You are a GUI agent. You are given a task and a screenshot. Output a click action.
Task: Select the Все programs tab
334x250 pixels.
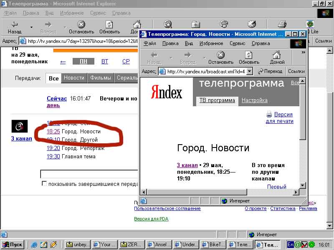[x=54, y=78]
